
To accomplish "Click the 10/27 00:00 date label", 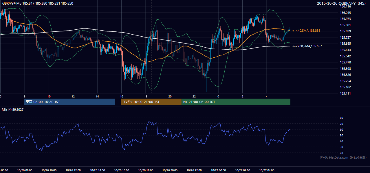I will point(218,170).
